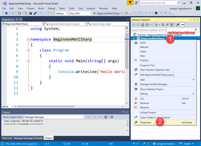Viewport: 201px width, 146px height.
Task: Click the publish up-arrow icon in status bar
Action: tap(134, 144)
